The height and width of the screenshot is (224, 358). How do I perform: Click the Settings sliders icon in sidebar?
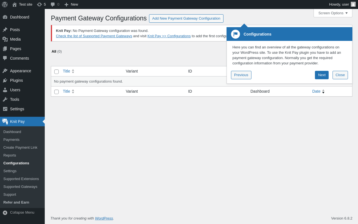click(x=5, y=109)
